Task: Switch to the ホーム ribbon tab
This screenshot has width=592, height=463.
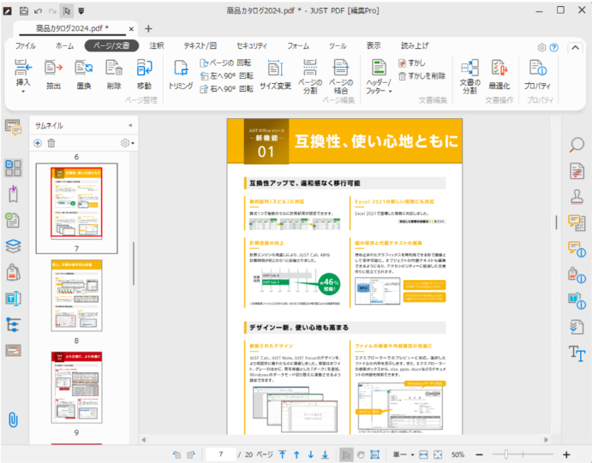Action: [x=64, y=45]
